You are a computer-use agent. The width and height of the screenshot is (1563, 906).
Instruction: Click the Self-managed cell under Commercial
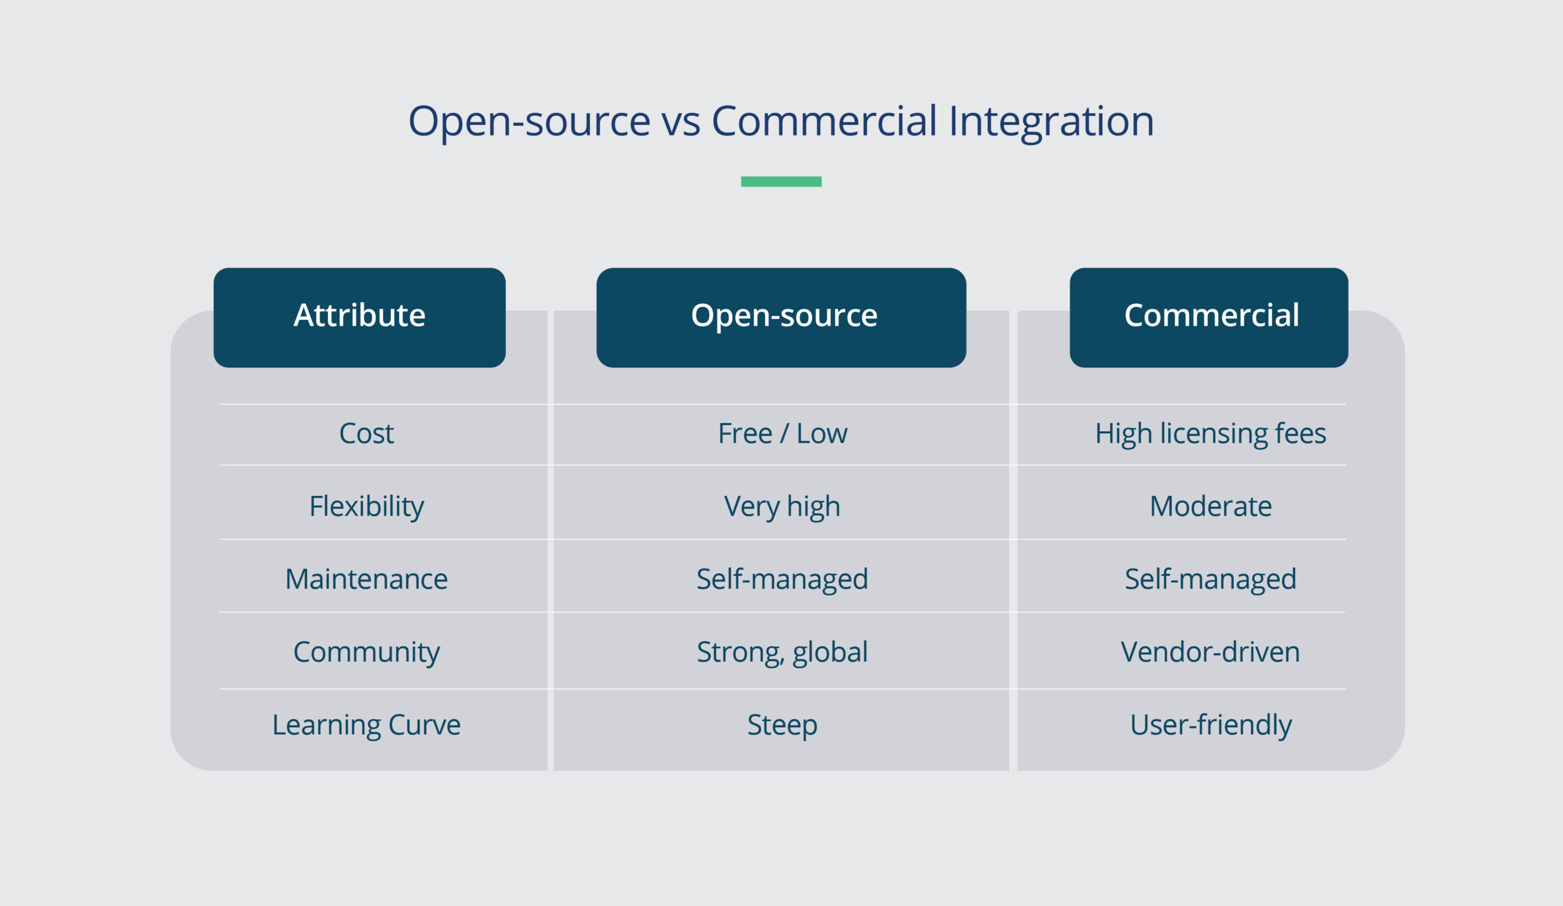click(x=1210, y=579)
